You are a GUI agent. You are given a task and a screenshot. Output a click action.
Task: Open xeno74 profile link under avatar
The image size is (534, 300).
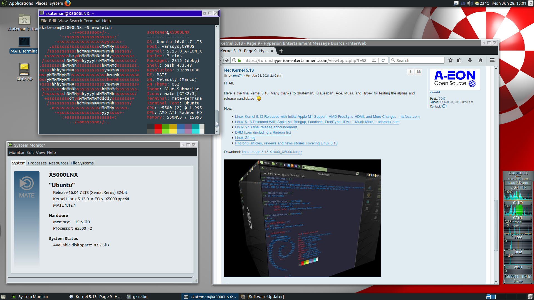click(x=435, y=92)
